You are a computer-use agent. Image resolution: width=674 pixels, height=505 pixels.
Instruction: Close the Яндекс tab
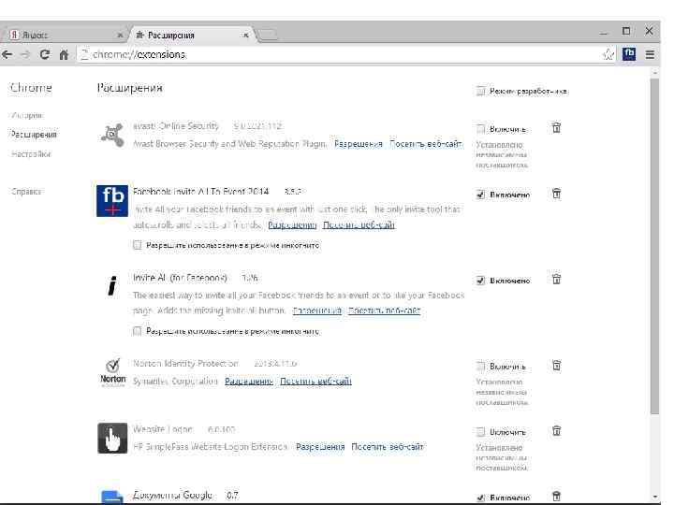coord(120,36)
